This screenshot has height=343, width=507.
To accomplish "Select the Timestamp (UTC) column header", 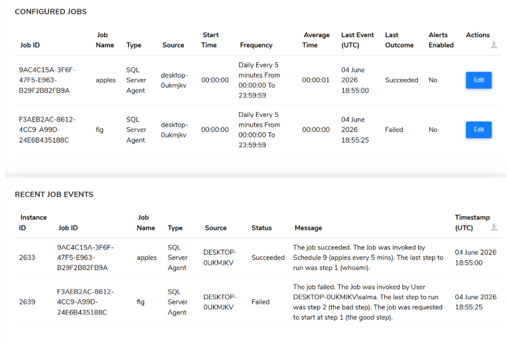I will 472,222.
